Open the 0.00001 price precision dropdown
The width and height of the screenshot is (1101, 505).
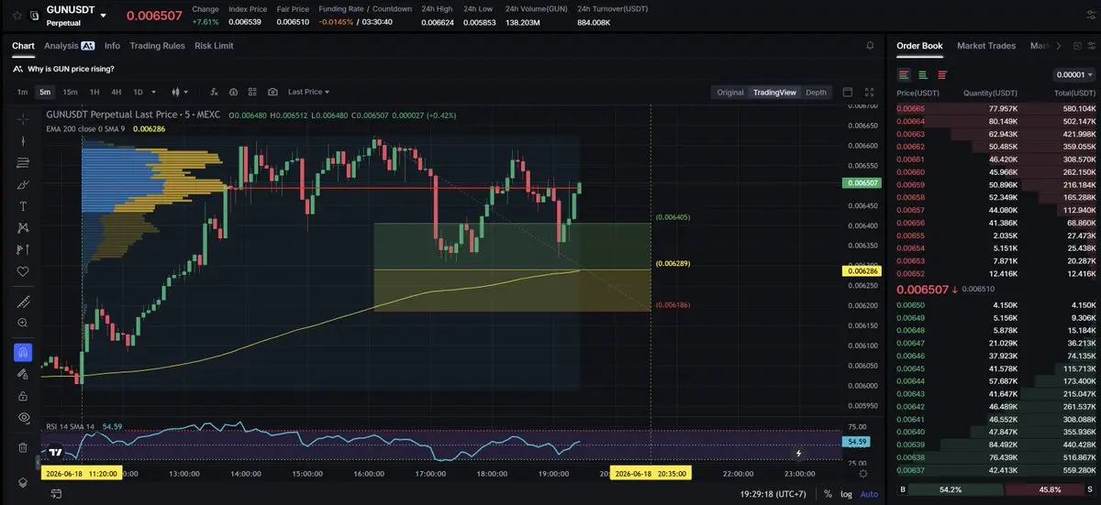pyautogui.click(x=1073, y=74)
